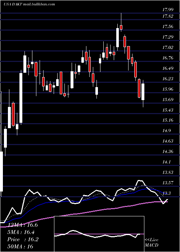
Task: Click the 17.82 price axis label
Action: coord(168,16)
